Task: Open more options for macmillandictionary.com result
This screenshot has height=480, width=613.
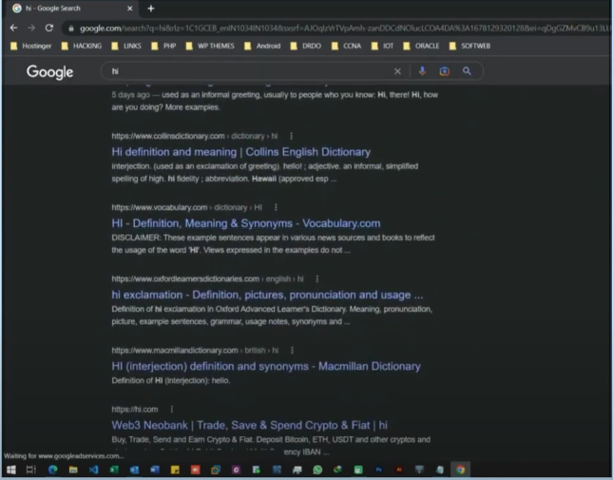Action: click(292, 350)
